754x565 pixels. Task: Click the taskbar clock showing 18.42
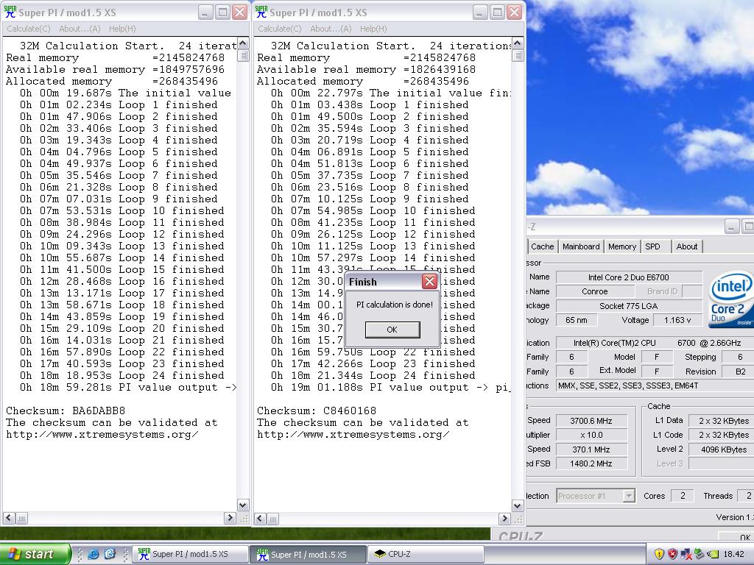pyautogui.click(x=734, y=554)
